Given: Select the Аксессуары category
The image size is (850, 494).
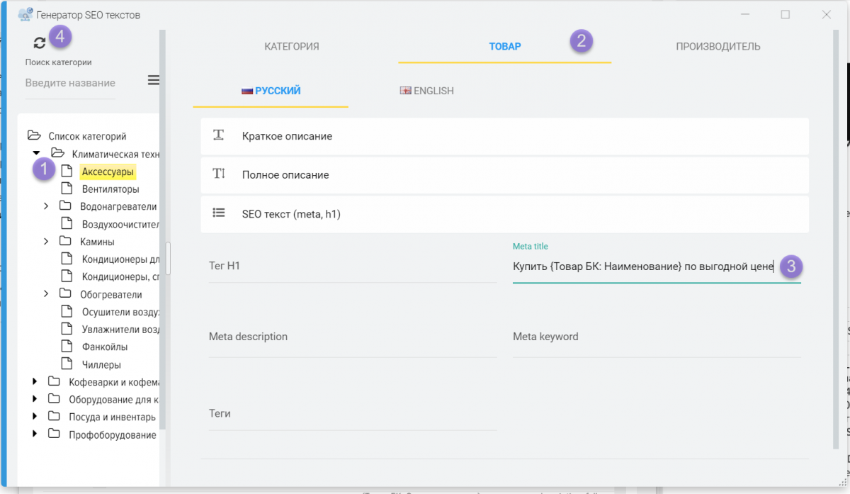Looking at the screenshot, I should [x=108, y=172].
